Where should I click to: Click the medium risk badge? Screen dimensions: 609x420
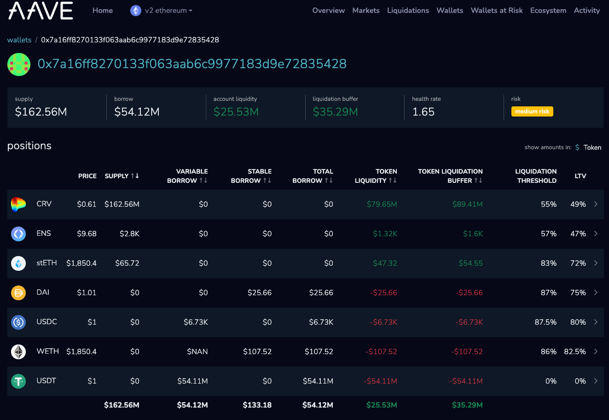532,111
